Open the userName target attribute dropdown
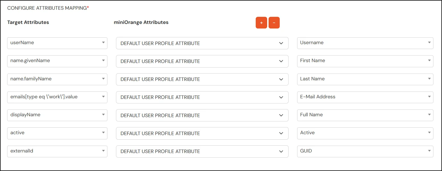Screen dimensions: 442x171 coord(57,43)
